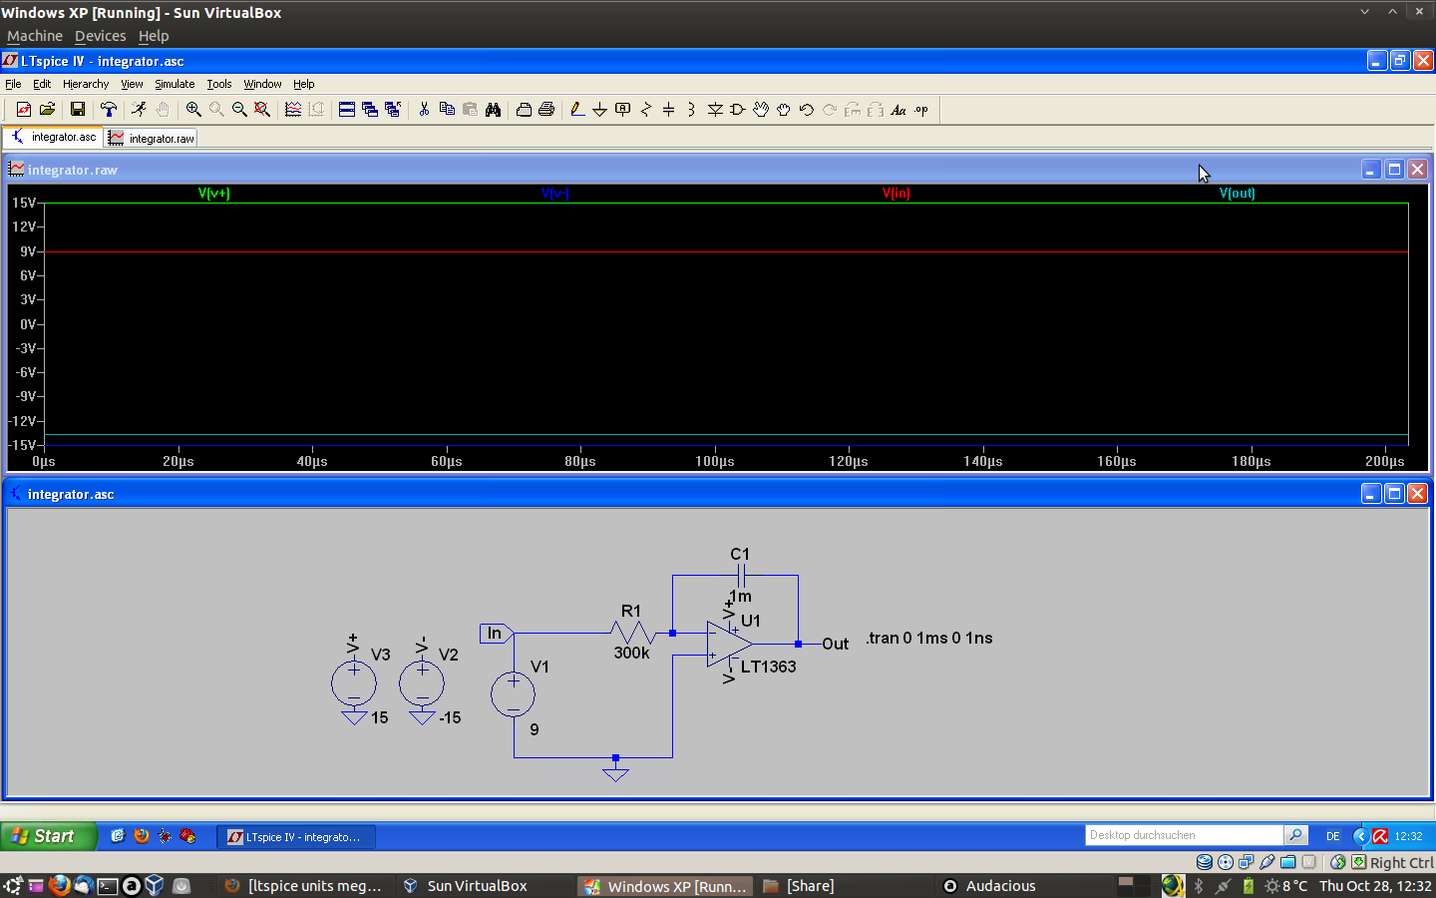Open the VirtualBox Devices menu
Viewport: 1436px width, 898px height.
tap(101, 36)
